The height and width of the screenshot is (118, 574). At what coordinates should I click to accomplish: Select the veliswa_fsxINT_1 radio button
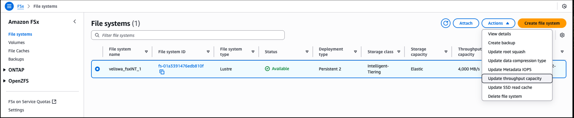coord(97,69)
